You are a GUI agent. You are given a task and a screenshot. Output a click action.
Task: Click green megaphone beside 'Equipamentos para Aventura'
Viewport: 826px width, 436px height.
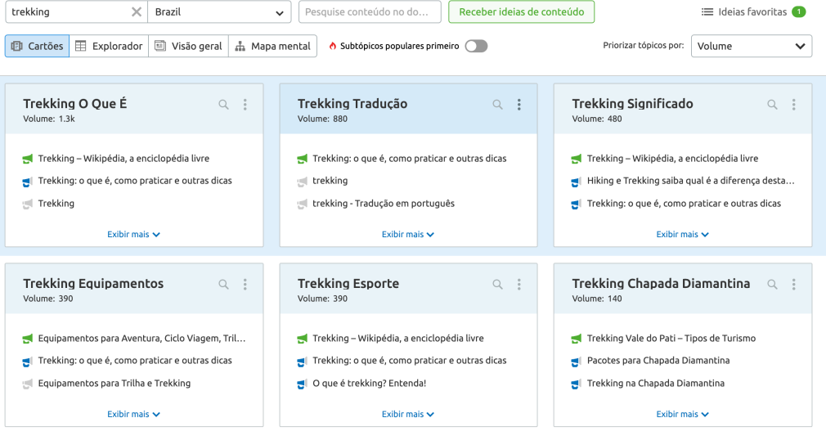click(x=27, y=339)
